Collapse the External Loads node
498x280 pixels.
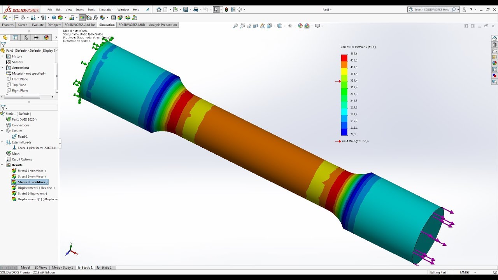[x=2, y=142]
